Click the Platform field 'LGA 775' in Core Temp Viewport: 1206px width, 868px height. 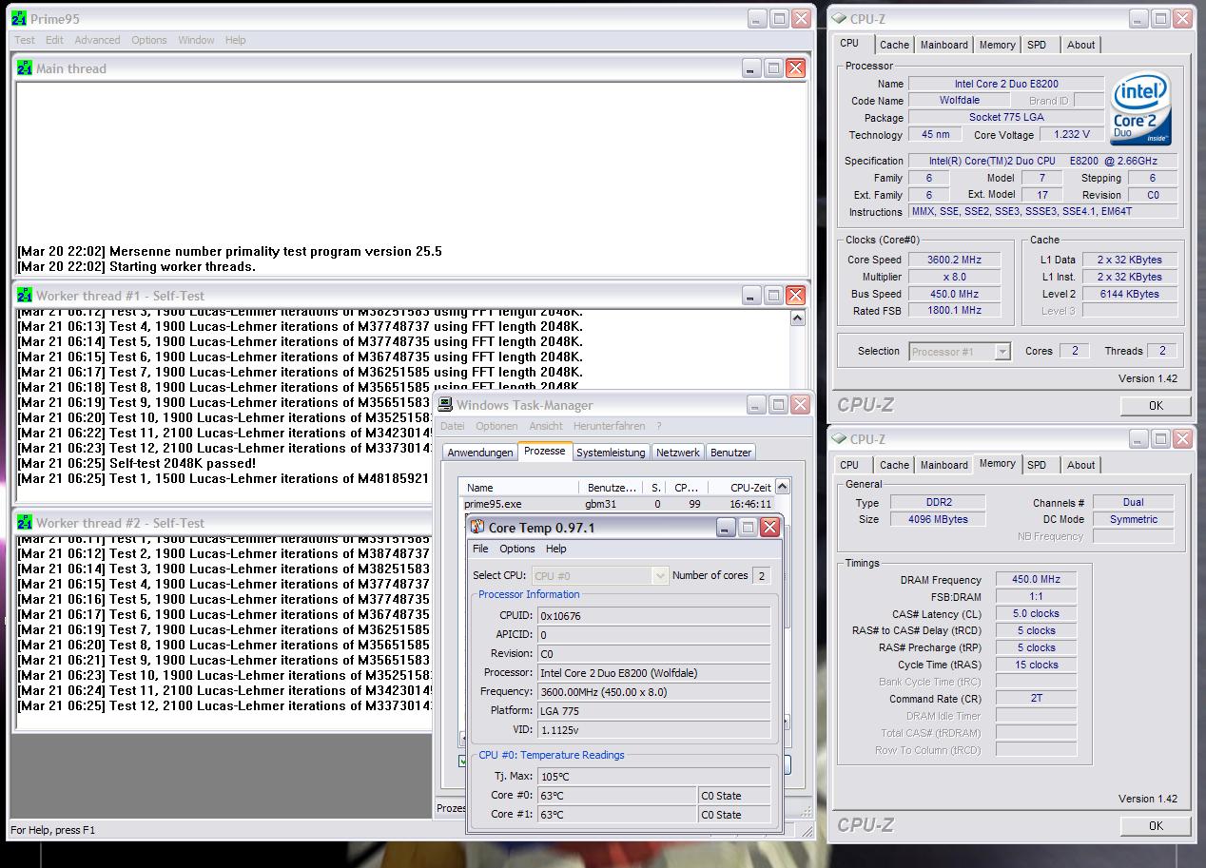pyautogui.click(x=653, y=710)
